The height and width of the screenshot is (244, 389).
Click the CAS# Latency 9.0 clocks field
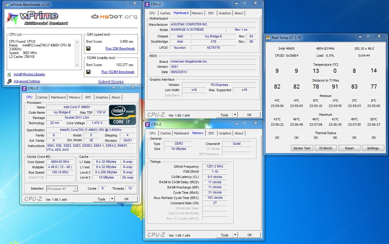click(215, 177)
